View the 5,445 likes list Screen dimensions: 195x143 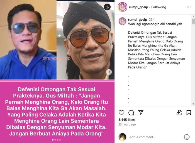(x=126, y=120)
